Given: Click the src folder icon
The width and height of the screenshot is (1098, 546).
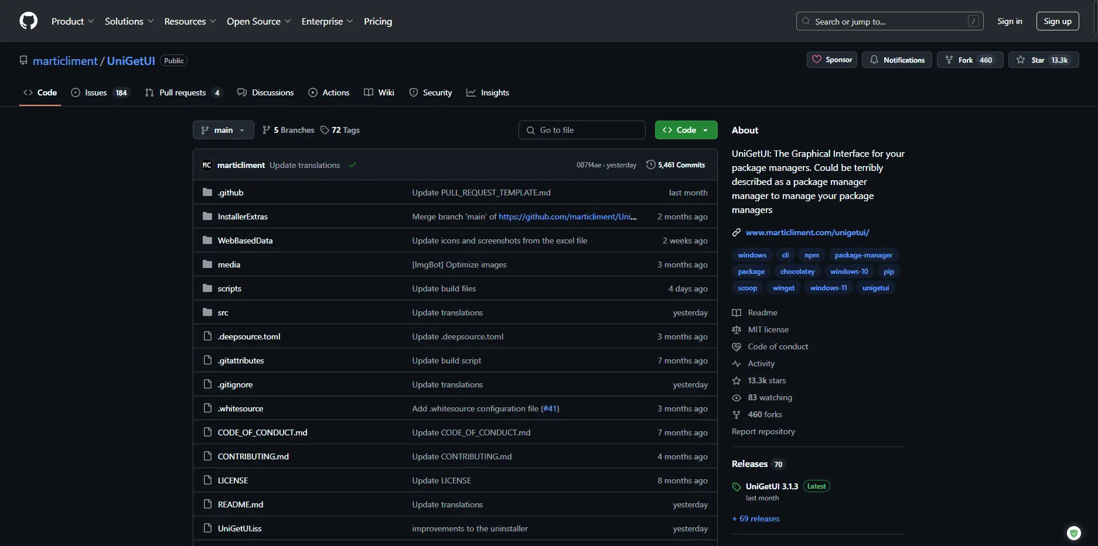Looking at the screenshot, I should pyautogui.click(x=207, y=312).
